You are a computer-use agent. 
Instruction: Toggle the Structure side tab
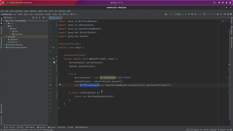pyautogui.click(x=1, y=120)
